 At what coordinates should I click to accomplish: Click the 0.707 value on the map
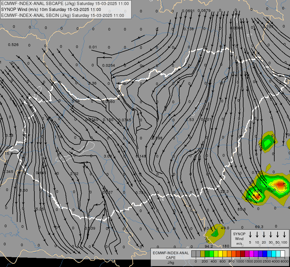(268, 27)
